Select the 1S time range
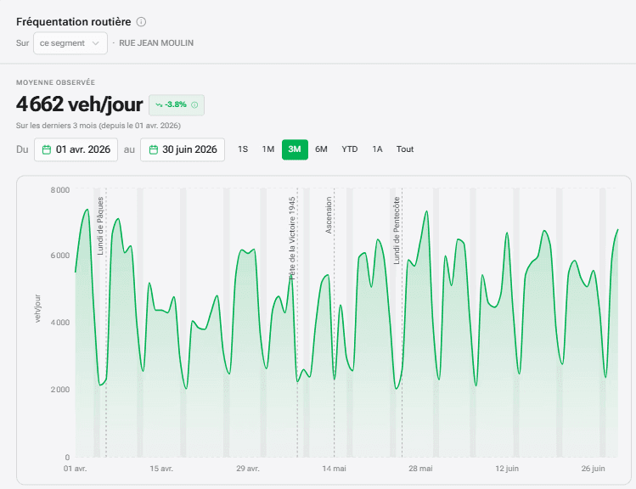636x489 pixels. pyautogui.click(x=243, y=149)
